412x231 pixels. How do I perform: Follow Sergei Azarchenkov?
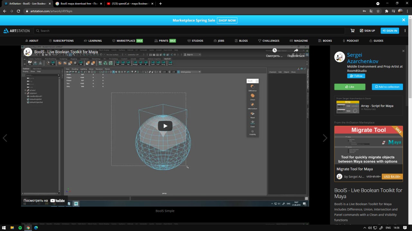click(356, 76)
